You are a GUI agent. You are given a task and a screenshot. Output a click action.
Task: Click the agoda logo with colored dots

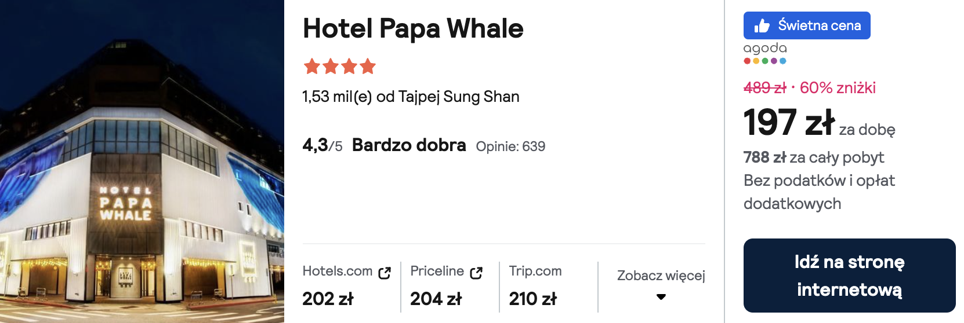(765, 53)
